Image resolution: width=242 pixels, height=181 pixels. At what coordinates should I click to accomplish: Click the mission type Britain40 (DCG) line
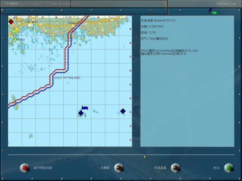(158, 20)
